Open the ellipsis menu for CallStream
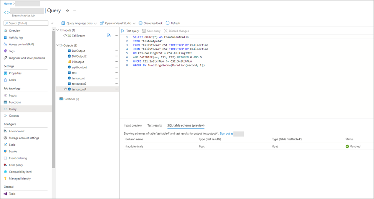 tap(116, 36)
